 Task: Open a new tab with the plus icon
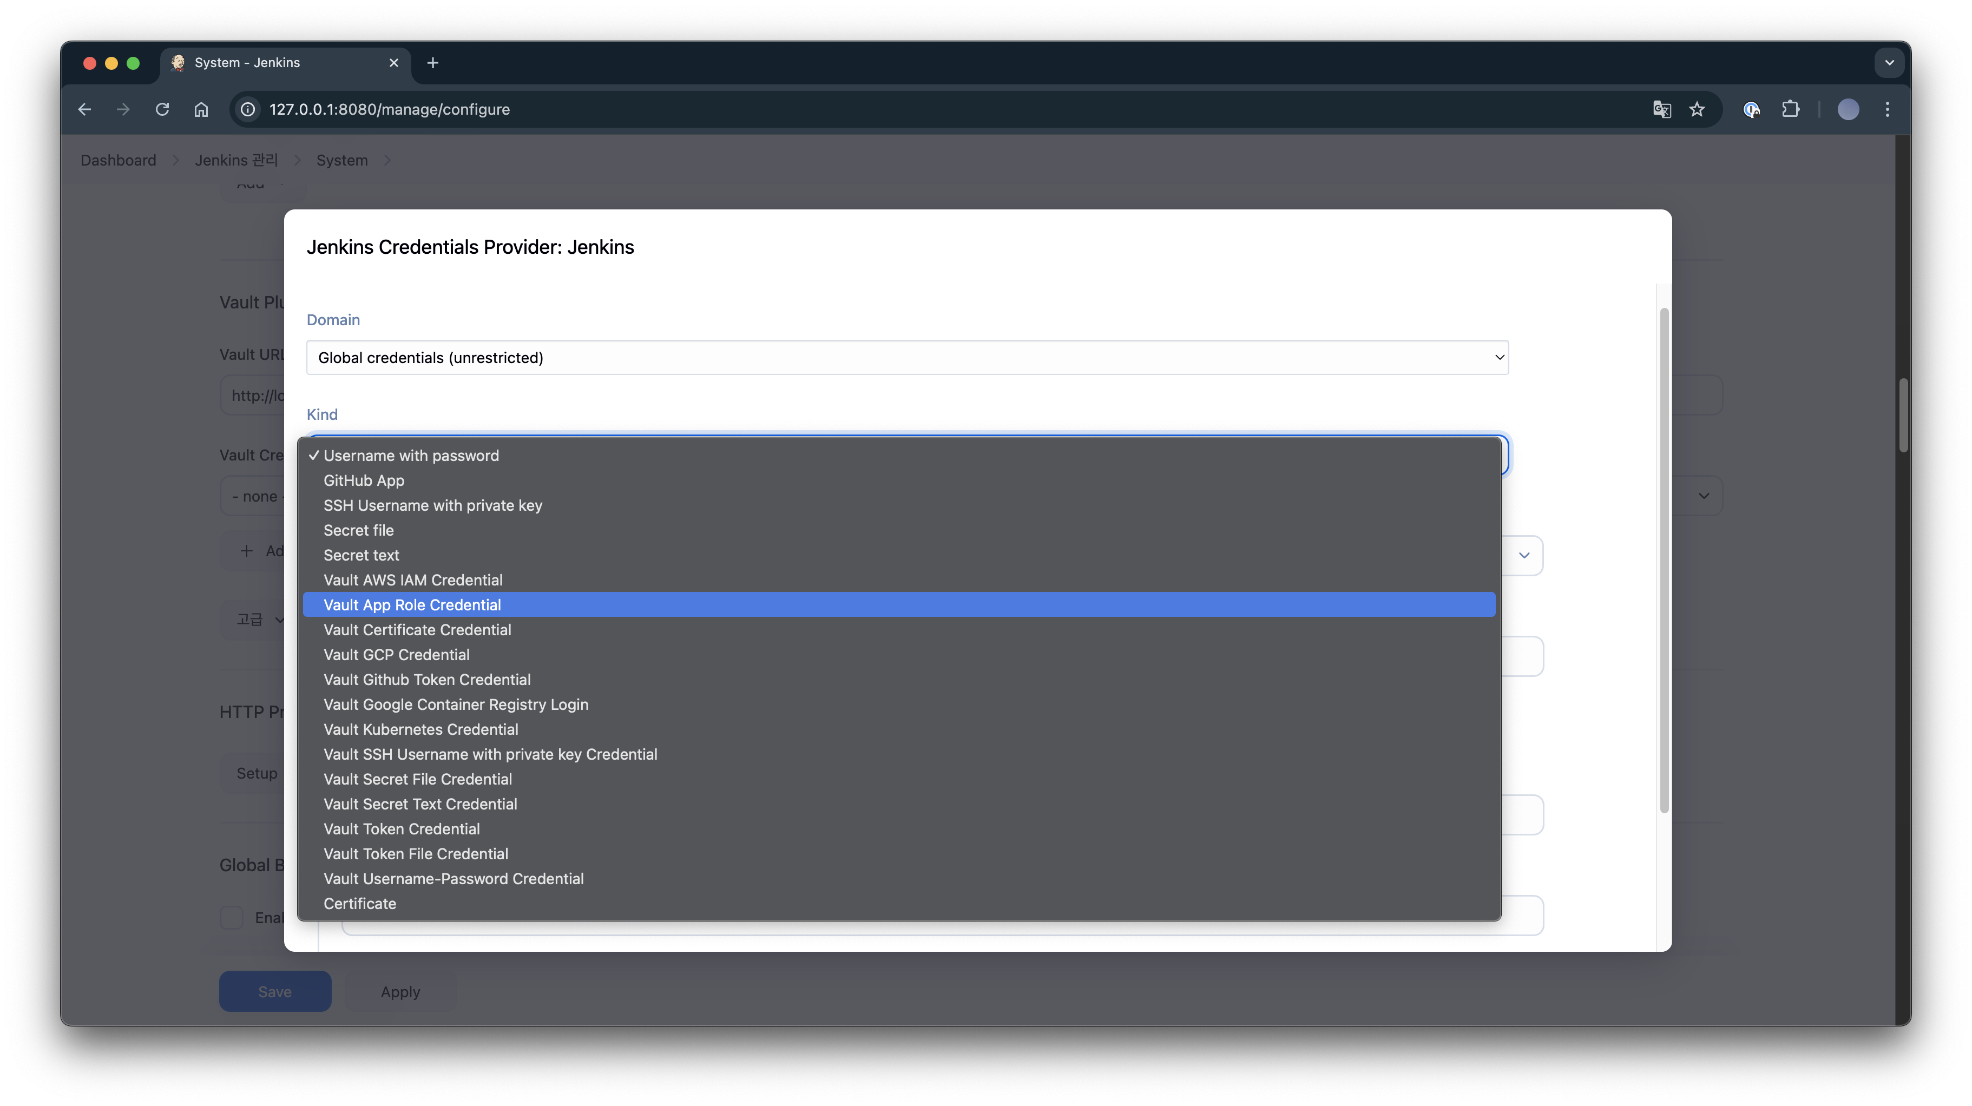point(432,63)
